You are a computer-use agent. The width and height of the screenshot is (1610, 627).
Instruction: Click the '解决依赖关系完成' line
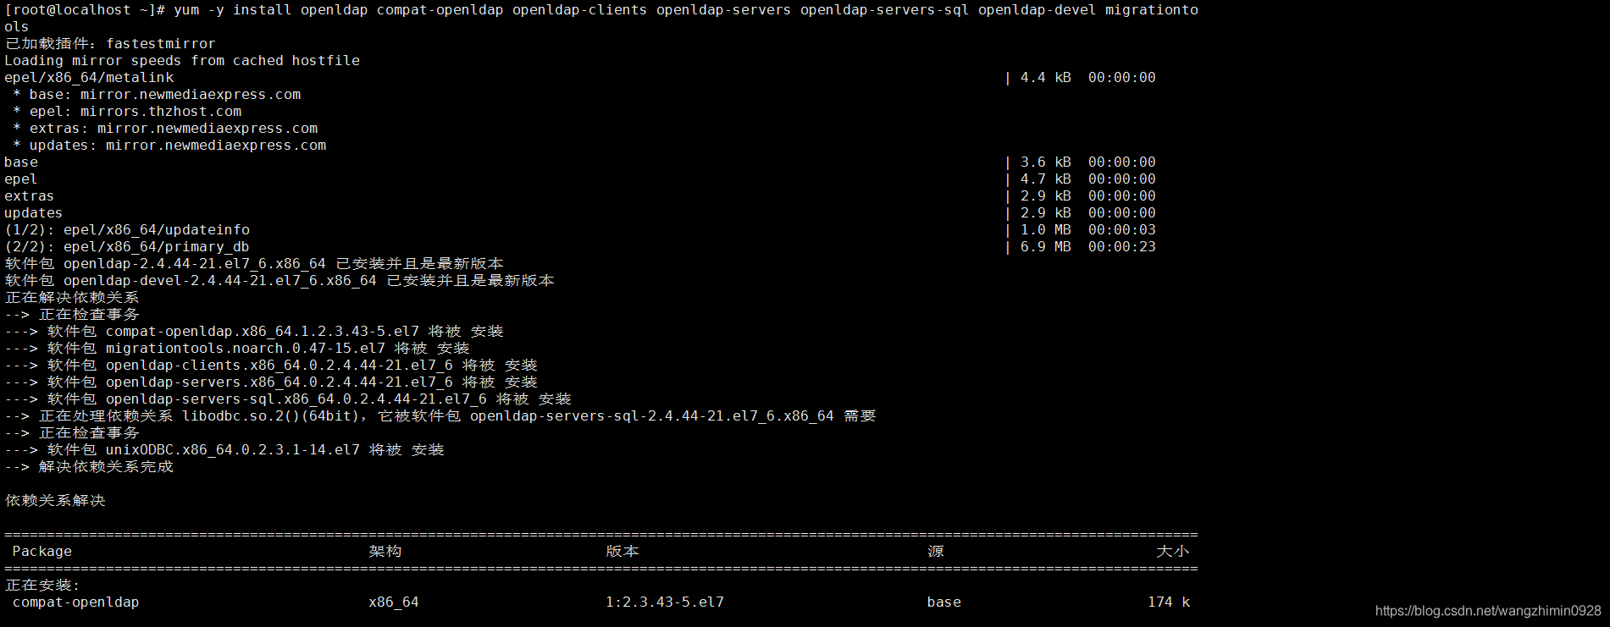pyautogui.click(x=89, y=467)
